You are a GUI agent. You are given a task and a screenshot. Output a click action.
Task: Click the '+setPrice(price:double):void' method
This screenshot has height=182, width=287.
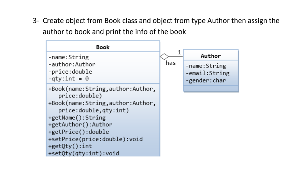pyautogui.click(x=95, y=139)
